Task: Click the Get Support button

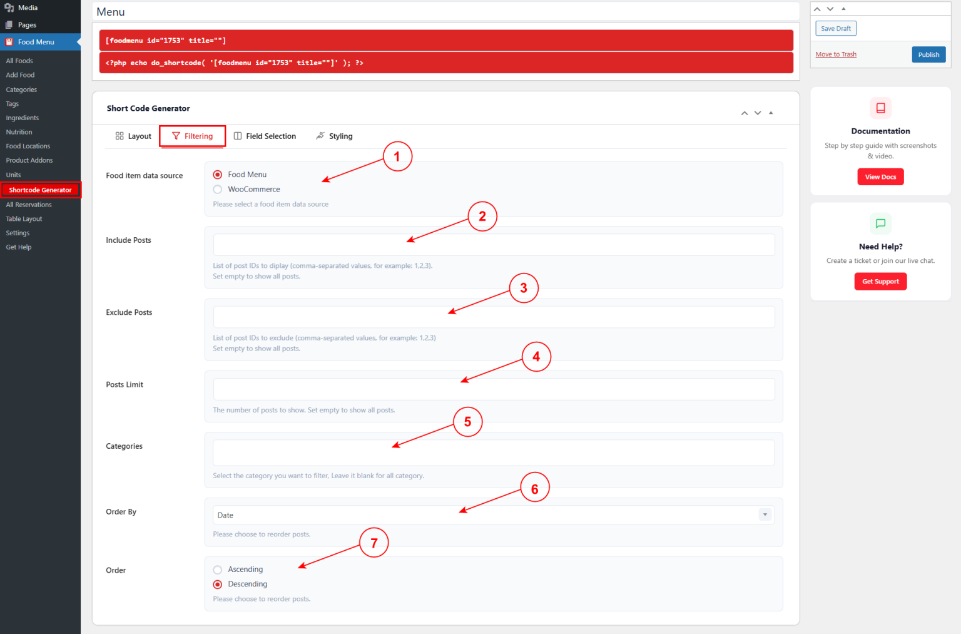Action: click(x=880, y=282)
